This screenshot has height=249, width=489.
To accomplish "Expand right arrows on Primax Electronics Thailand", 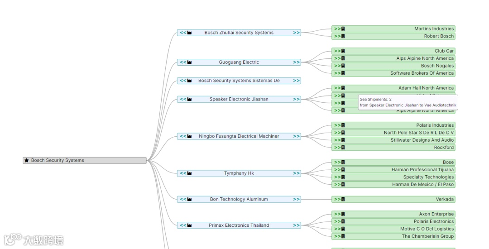I will point(296,225).
